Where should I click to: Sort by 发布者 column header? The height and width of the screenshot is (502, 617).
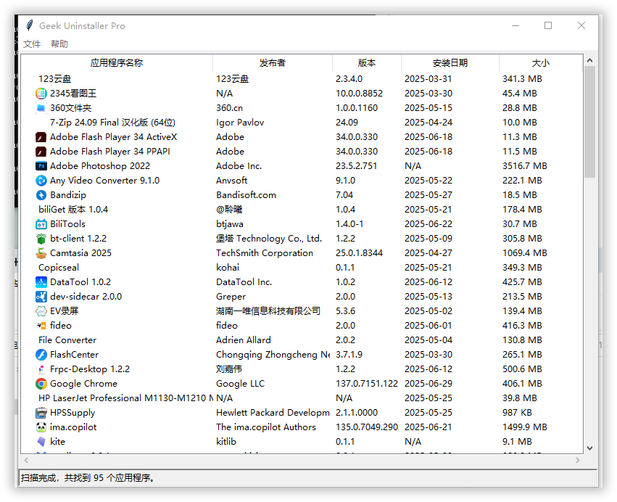coord(273,63)
